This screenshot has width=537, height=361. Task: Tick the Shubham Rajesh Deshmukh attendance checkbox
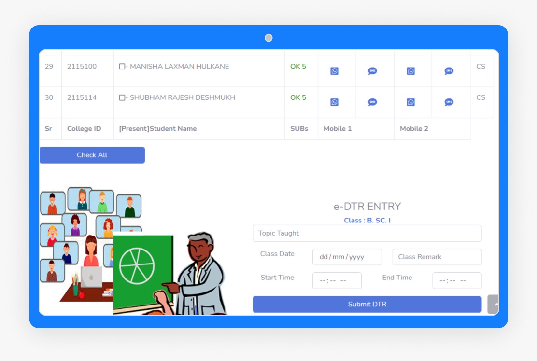[122, 98]
